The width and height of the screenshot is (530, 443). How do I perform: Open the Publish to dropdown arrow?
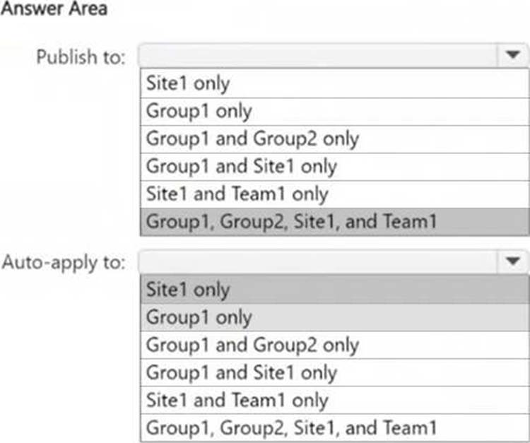coord(512,56)
